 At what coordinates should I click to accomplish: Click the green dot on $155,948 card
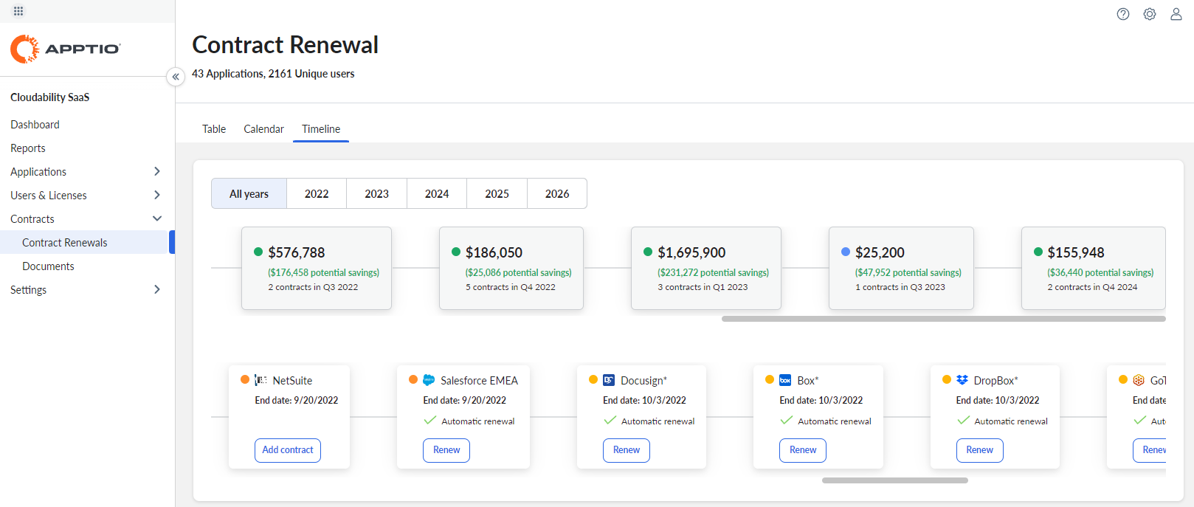(1038, 252)
